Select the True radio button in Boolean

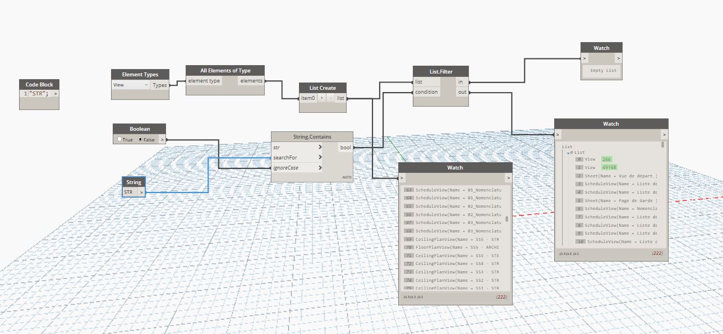point(120,139)
